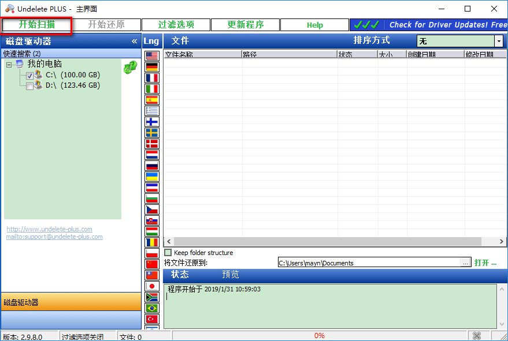Select the China flag language
The image size is (508, 341).
coord(152,264)
